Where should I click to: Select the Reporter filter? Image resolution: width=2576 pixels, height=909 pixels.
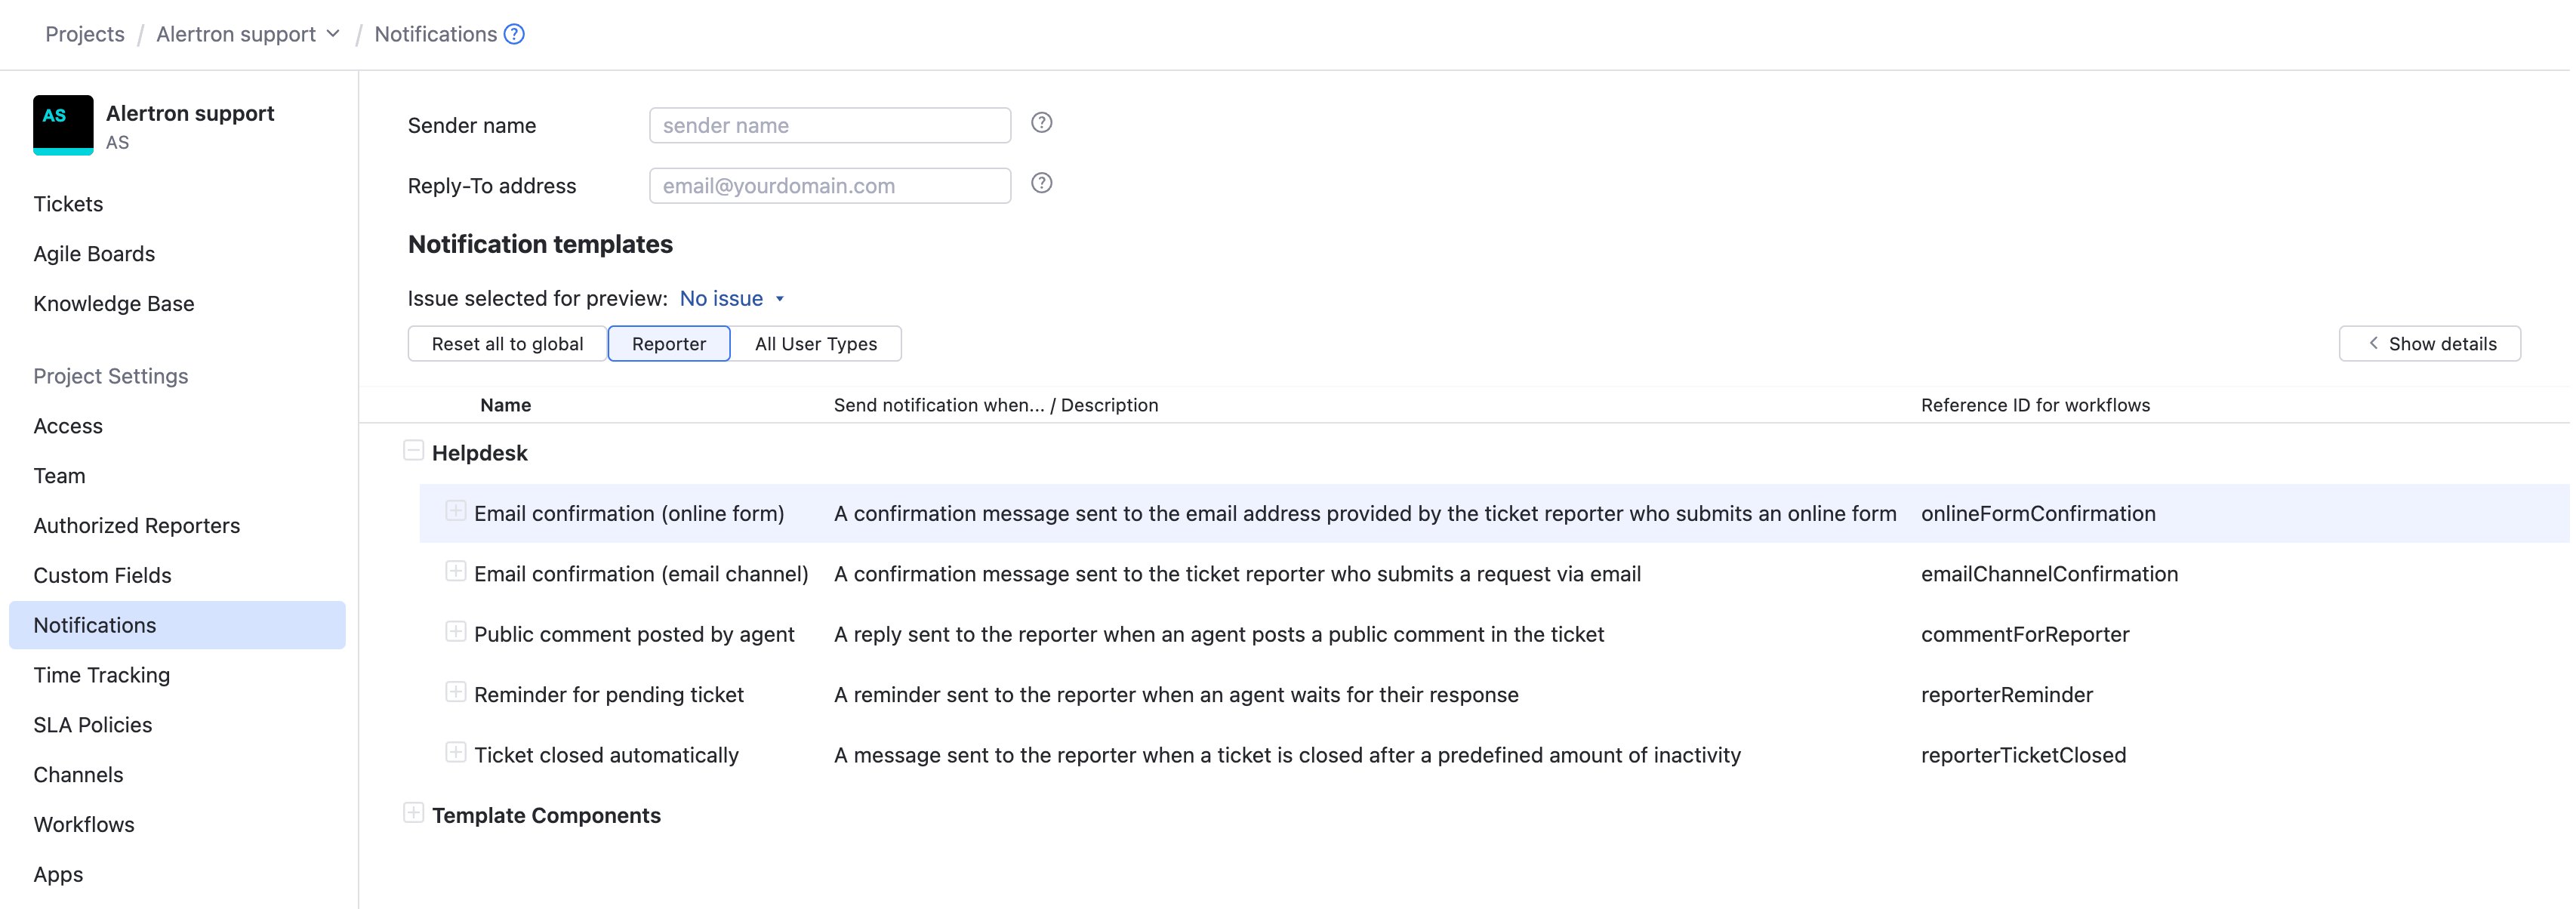(668, 343)
